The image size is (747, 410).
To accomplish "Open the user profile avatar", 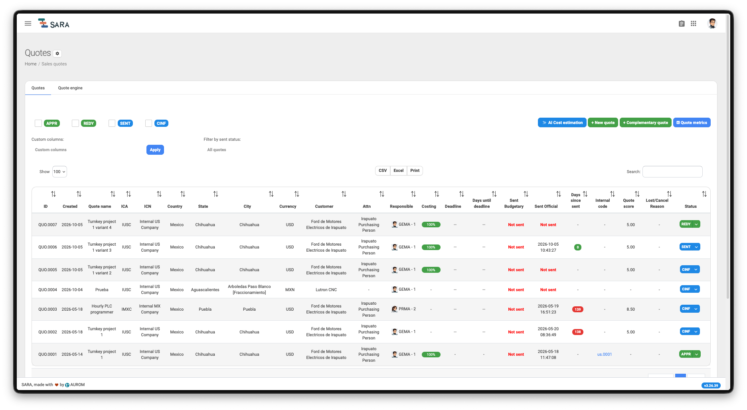I will click(x=712, y=24).
